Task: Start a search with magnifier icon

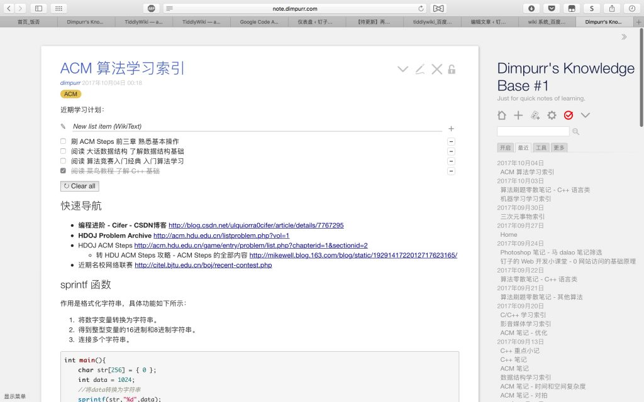Action: tap(576, 131)
